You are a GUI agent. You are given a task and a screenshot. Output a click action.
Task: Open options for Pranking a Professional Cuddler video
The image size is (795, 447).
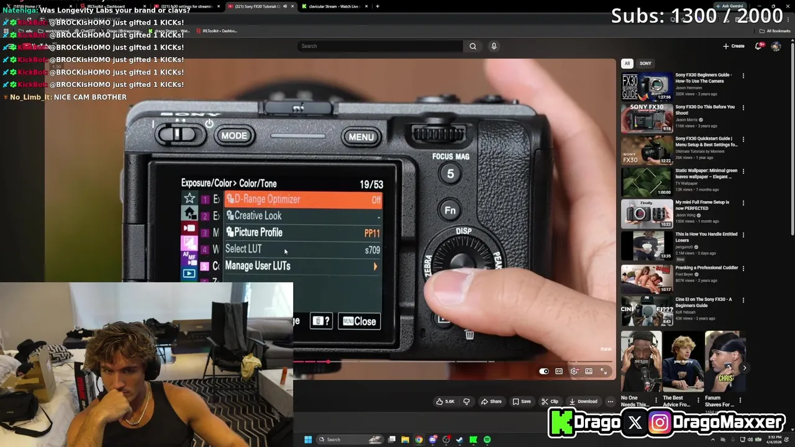click(743, 268)
